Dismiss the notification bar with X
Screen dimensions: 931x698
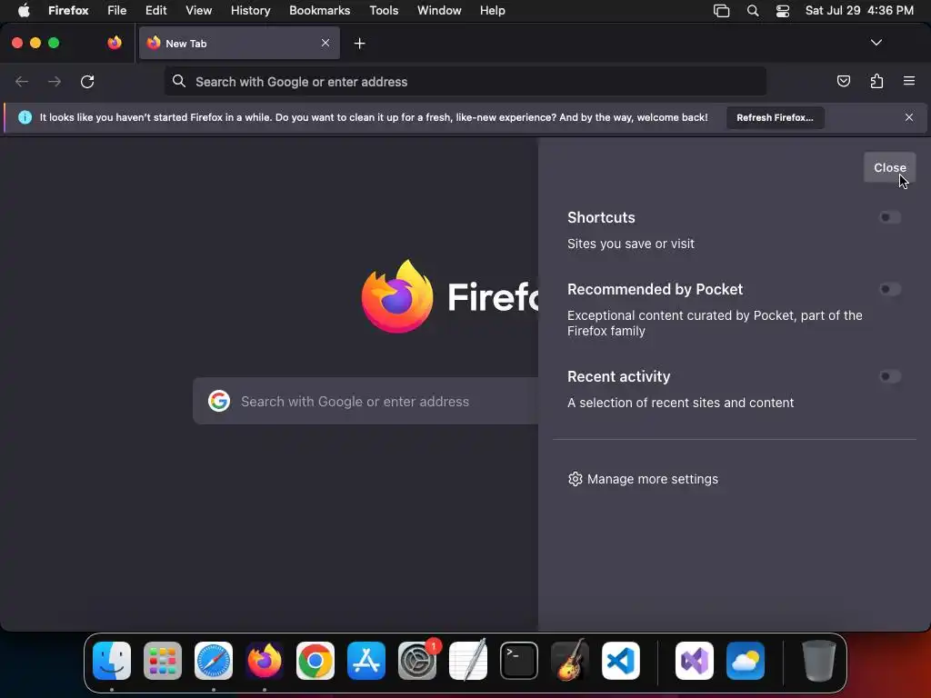[909, 117]
